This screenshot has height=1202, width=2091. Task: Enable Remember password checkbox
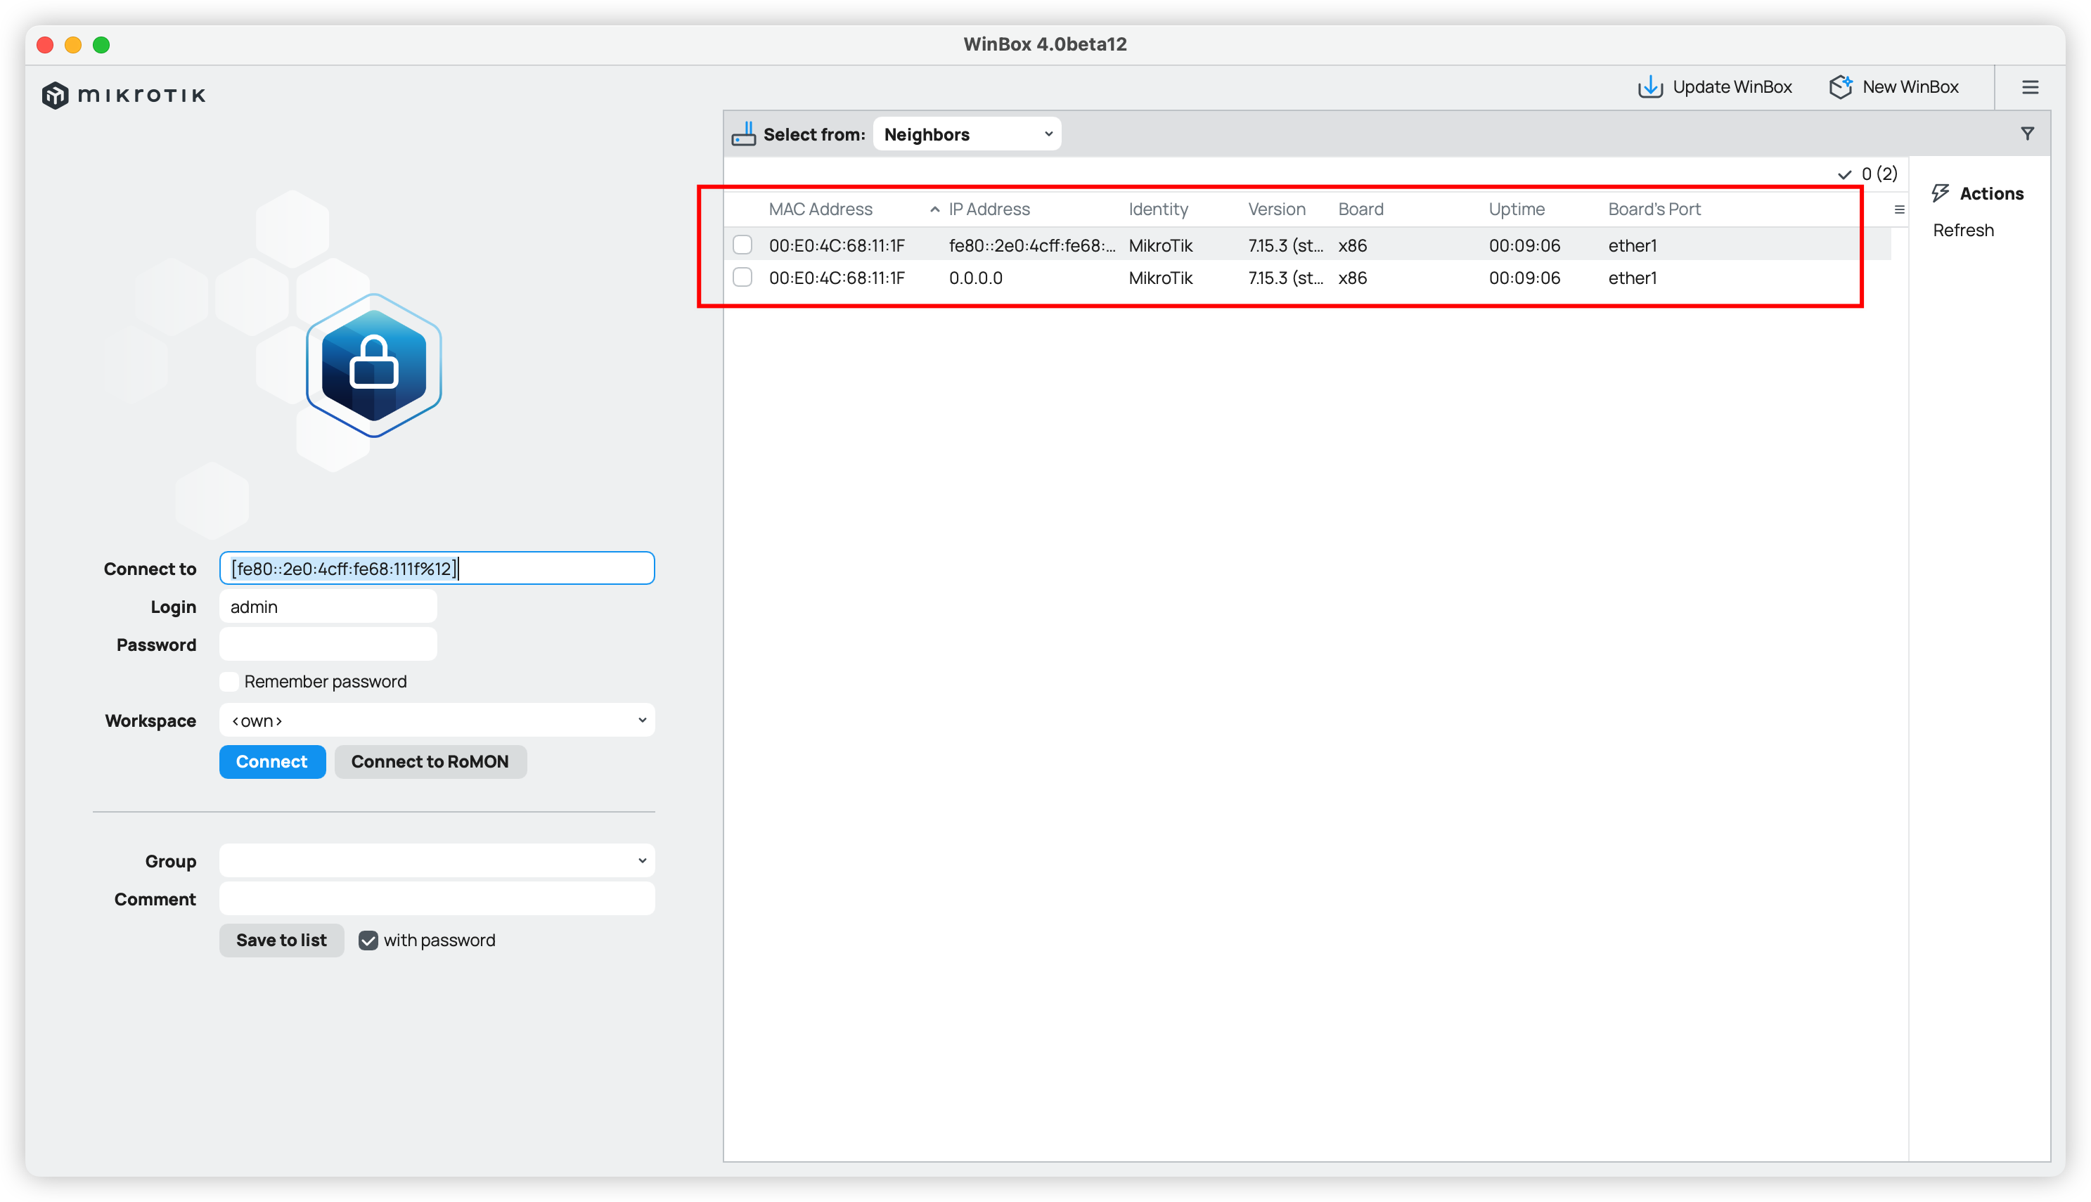229,681
